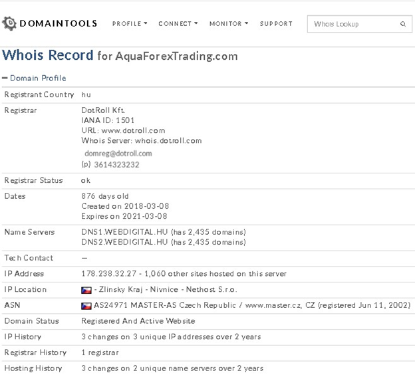The width and height of the screenshot is (415, 379).
Task: Click Created on 2018-03-08 date
Action: click(x=125, y=206)
